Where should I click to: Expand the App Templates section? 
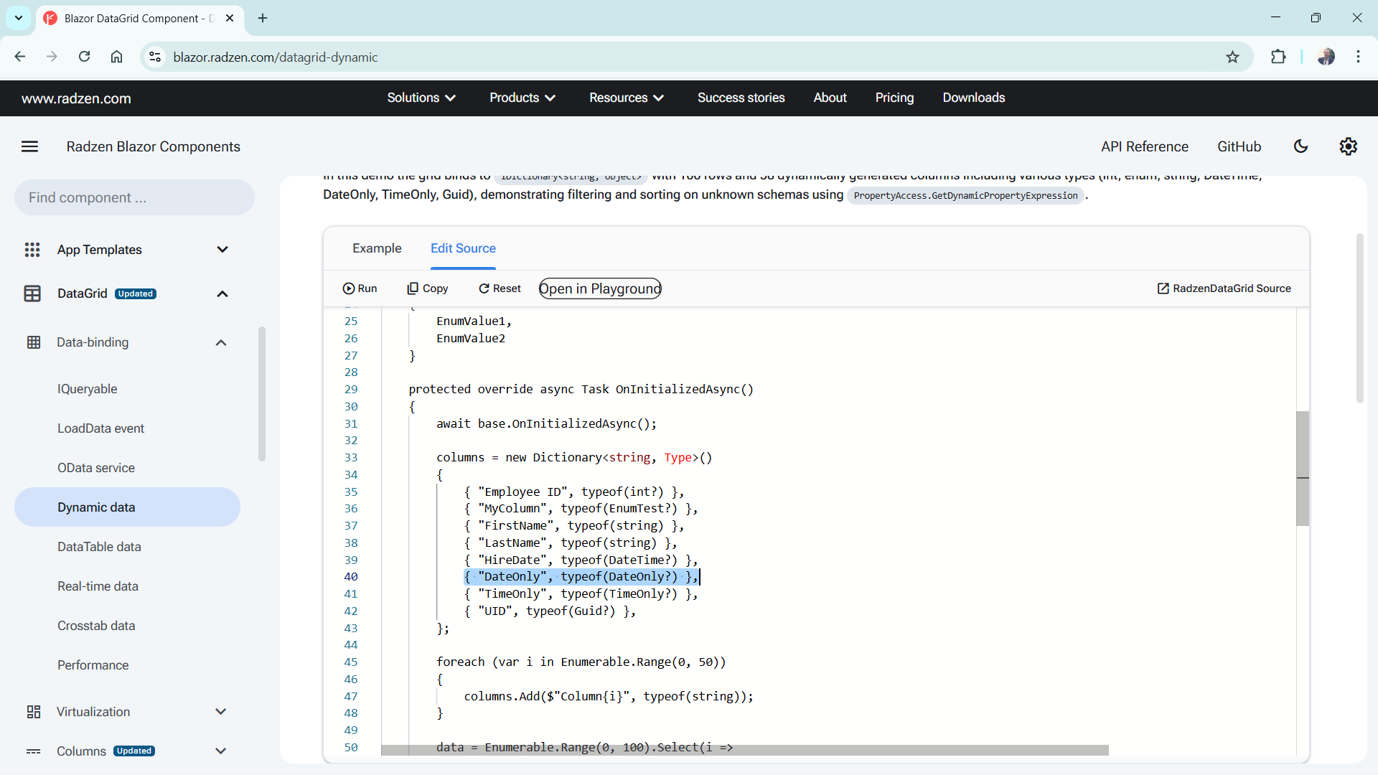(x=222, y=250)
